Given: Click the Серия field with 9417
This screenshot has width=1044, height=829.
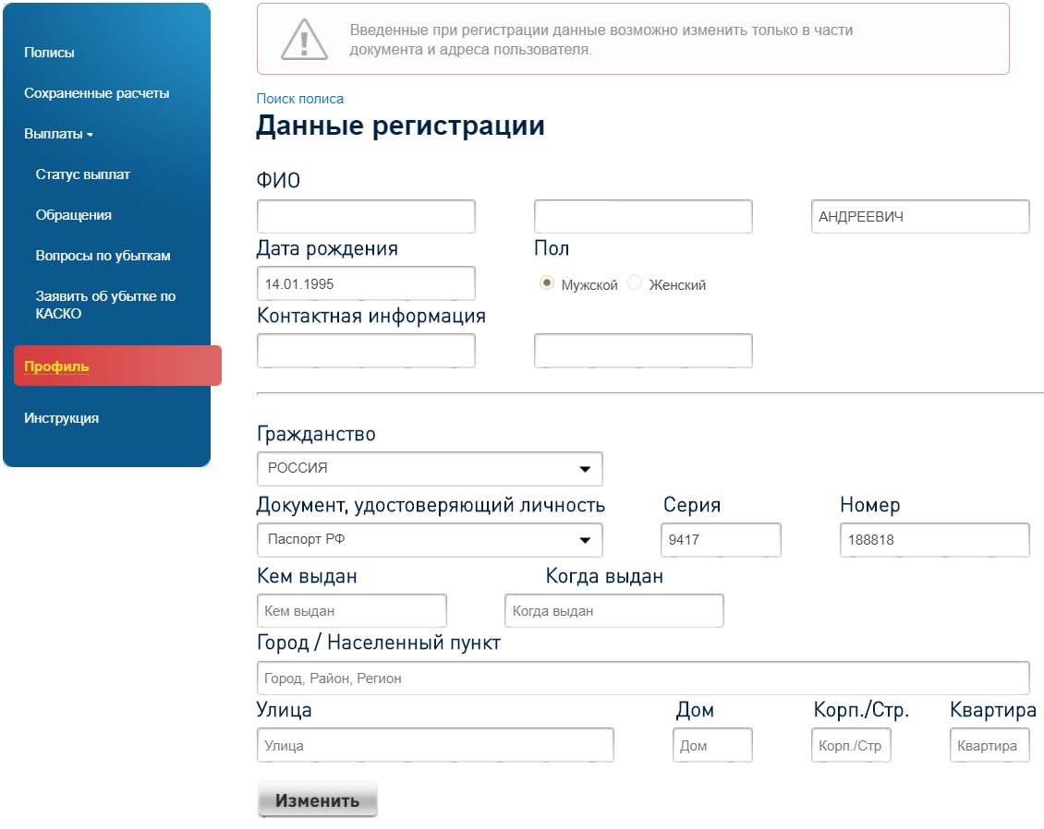Looking at the screenshot, I should pos(721,539).
